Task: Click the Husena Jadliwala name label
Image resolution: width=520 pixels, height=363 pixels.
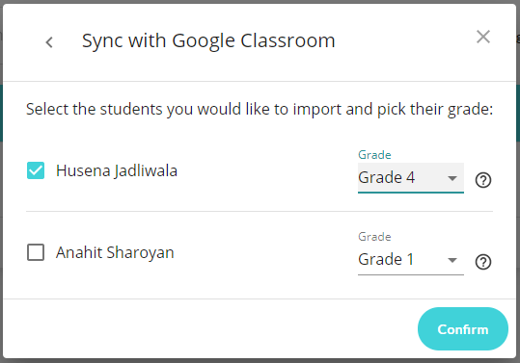Action: click(x=117, y=170)
